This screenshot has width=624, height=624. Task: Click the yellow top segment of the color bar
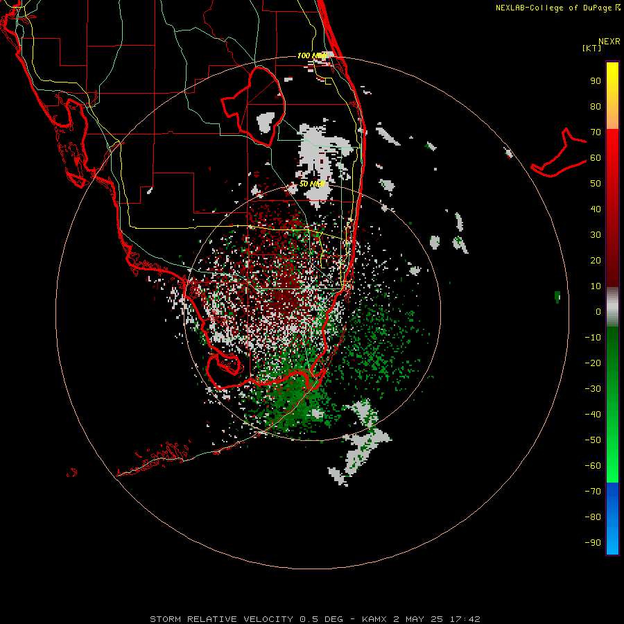point(612,96)
